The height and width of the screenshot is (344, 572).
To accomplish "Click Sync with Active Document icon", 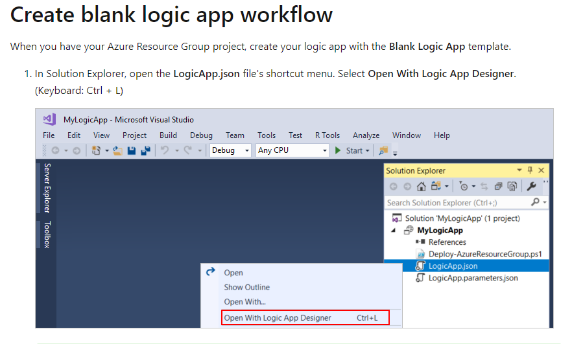I will coord(484,187).
